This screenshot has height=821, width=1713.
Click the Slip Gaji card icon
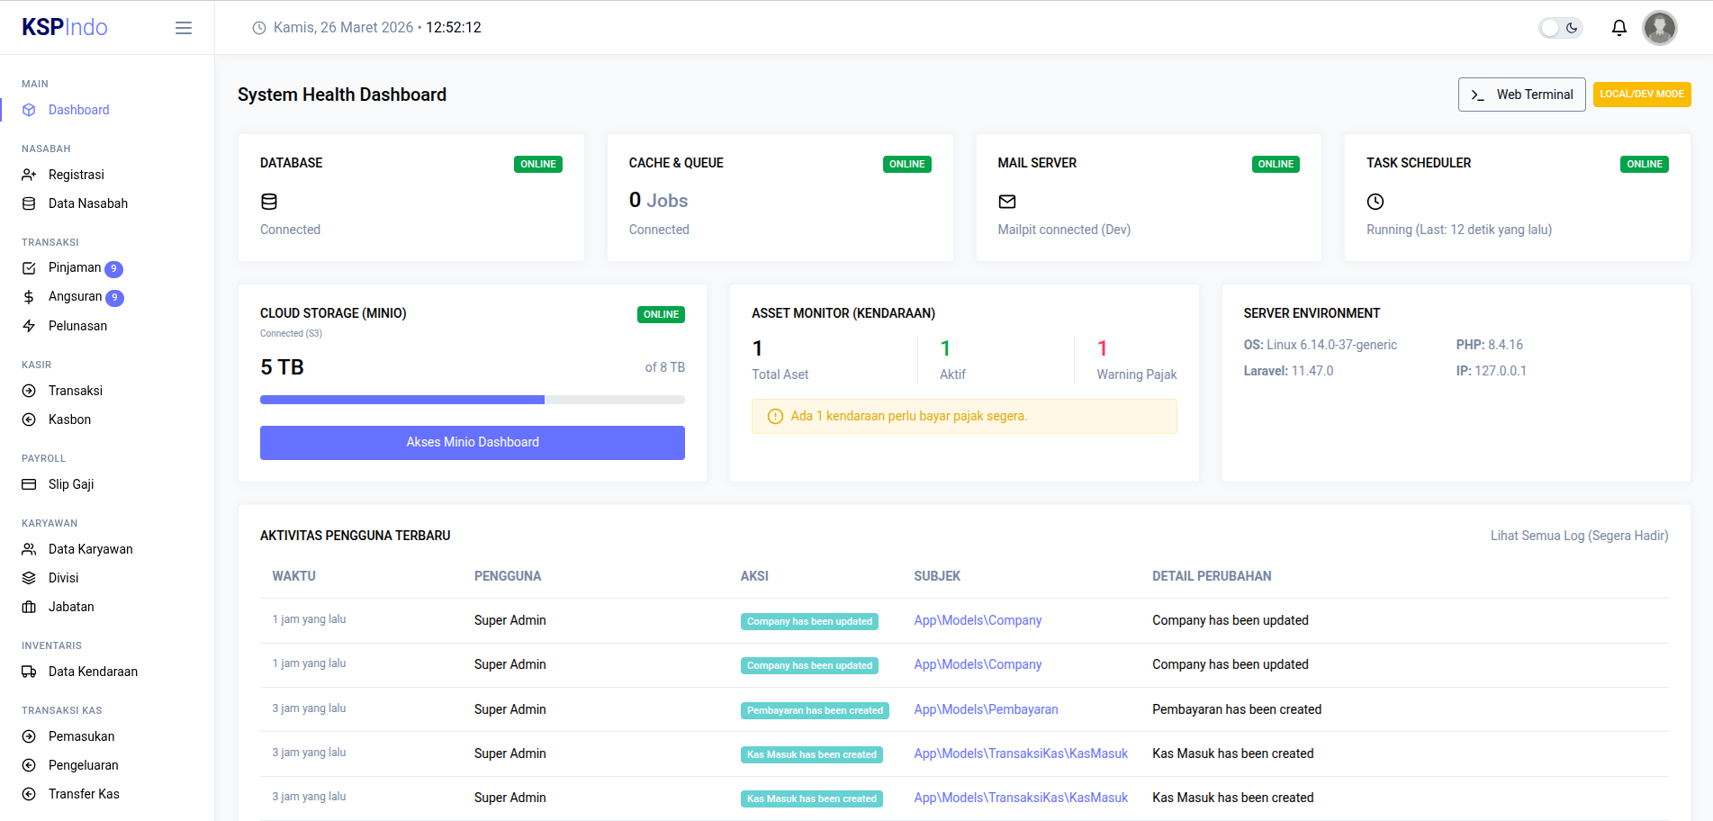coord(29,484)
